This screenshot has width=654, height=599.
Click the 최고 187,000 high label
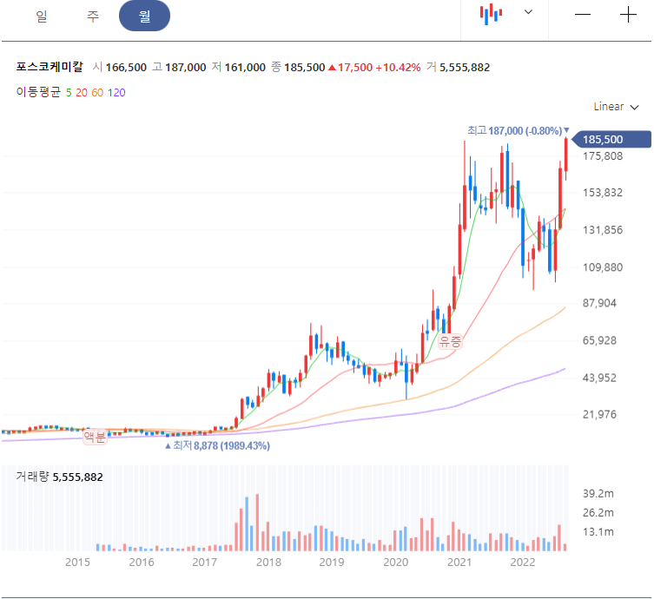[x=518, y=131]
